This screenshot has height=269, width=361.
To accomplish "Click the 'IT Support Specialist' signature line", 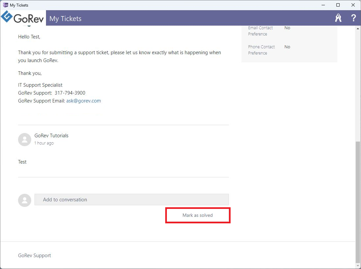I will [x=40, y=85].
